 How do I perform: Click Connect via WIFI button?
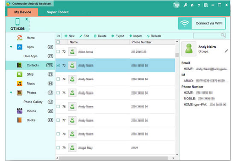pos(202,23)
